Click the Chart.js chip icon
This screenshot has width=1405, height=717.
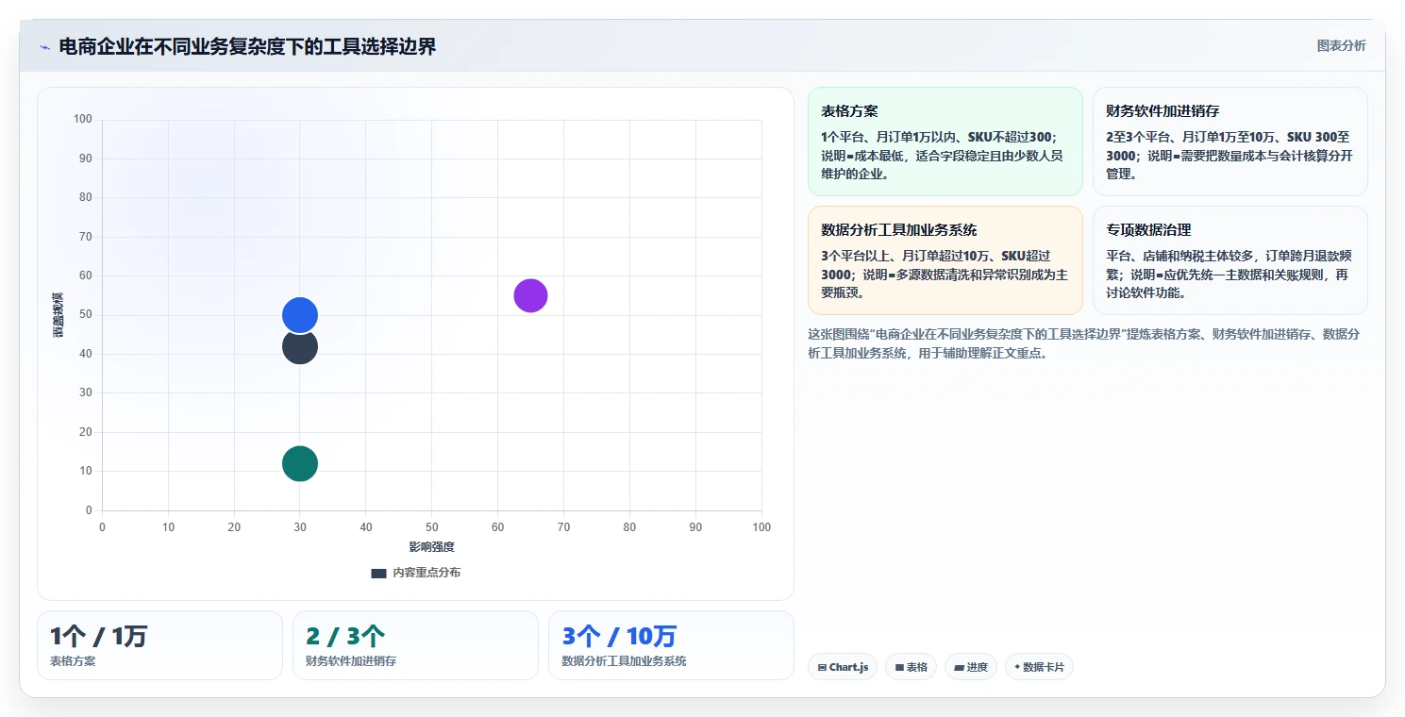[822, 667]
